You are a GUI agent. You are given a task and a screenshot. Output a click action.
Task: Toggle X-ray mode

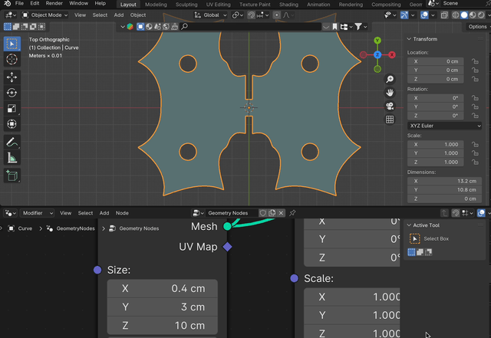(x=444, y=15)
